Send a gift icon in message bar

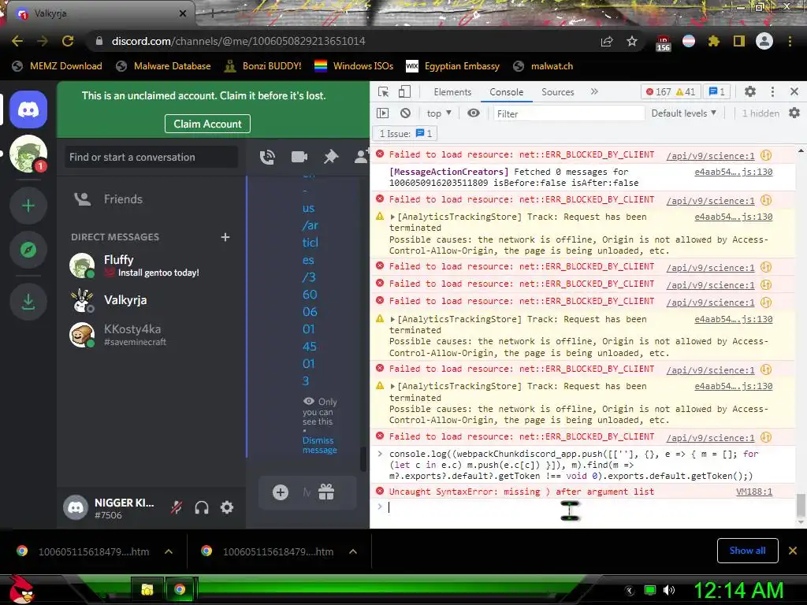point(326,492)
